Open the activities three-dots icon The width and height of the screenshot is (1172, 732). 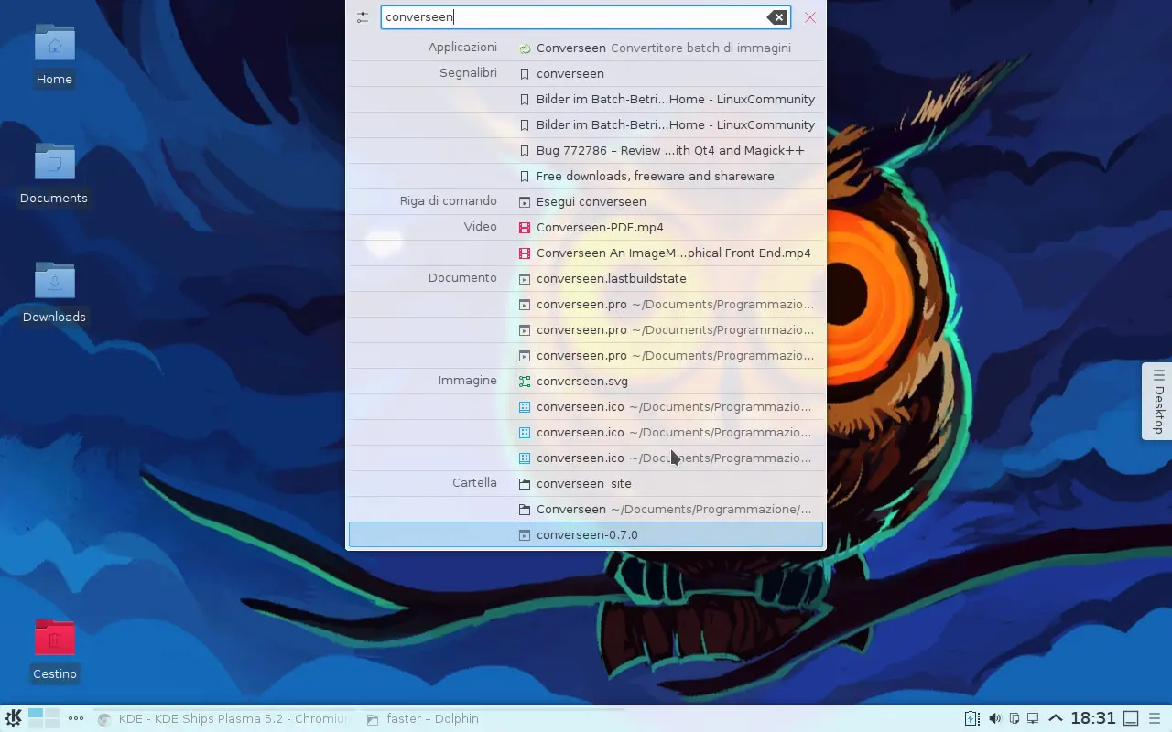(x=76, y=718)
